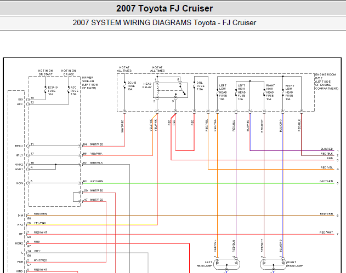Click the 'HEAD RELAY' text label

tap(147, 85)
